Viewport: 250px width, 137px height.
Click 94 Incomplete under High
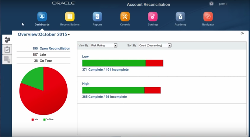116,97
